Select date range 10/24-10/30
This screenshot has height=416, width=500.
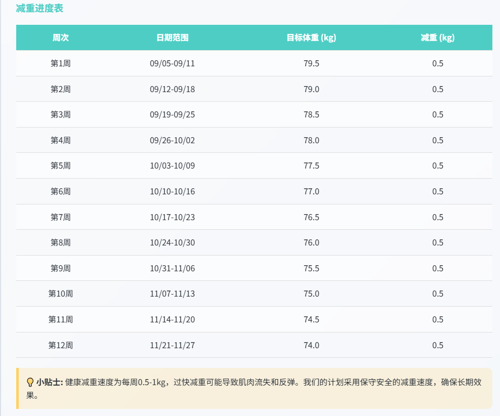(x=172, y=243)
